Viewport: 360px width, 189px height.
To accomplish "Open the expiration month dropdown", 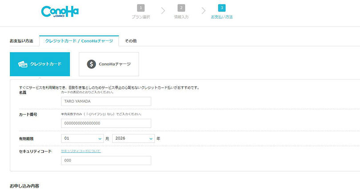I will point(82,138).
